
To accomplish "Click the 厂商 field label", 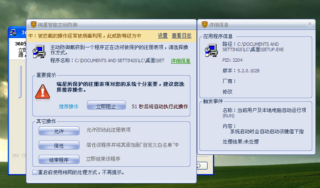I will pos(229,81).
